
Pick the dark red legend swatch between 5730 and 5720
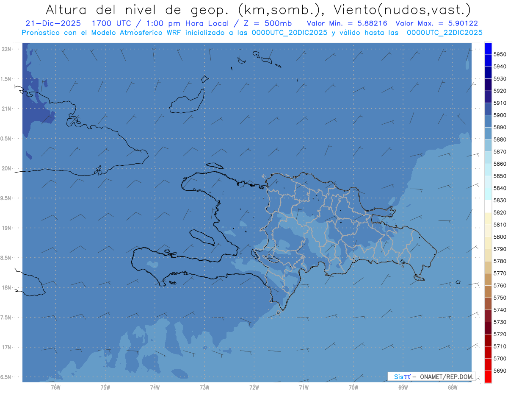pyautogui.click(x=488, y=328)
